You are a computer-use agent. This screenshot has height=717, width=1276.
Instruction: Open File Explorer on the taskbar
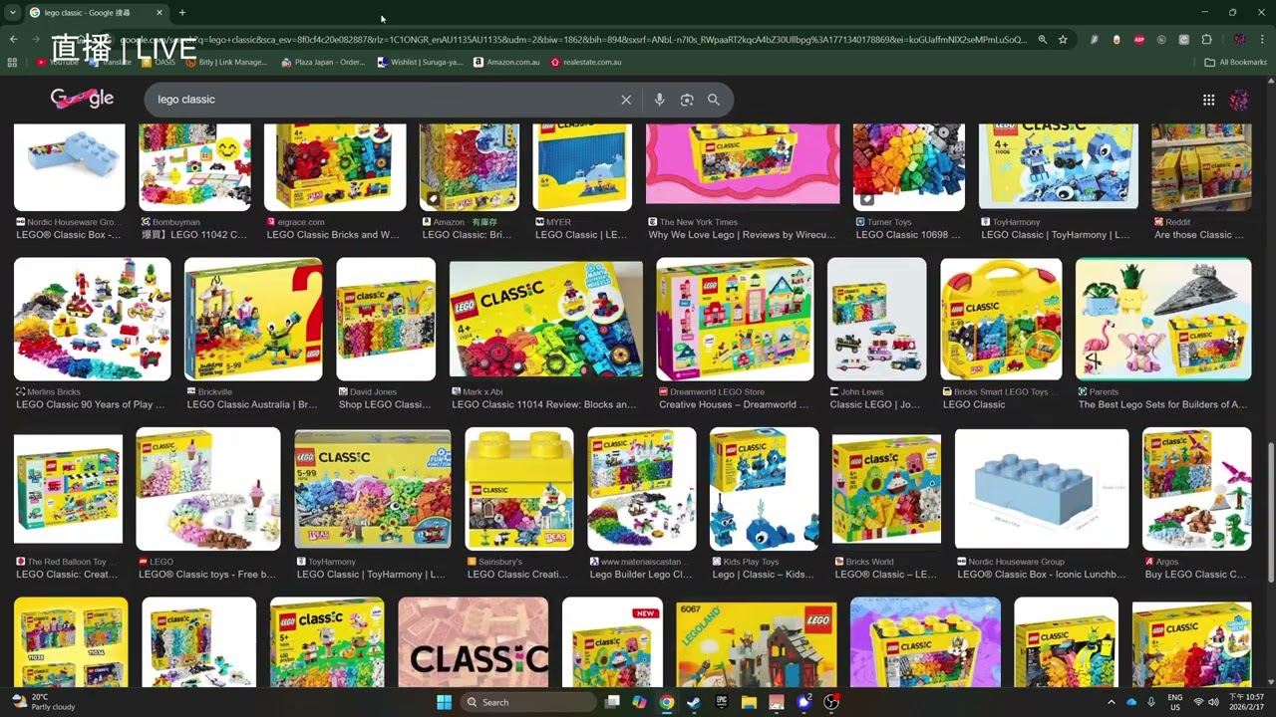(749, 702)
